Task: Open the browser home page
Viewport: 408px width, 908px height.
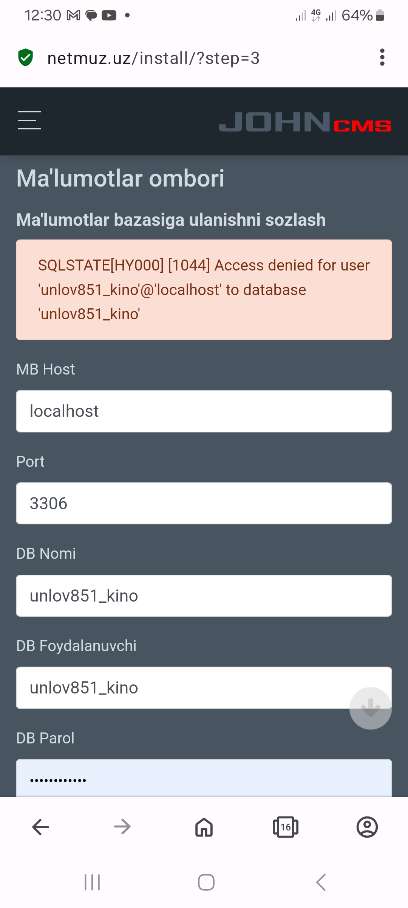Action: pyautogui.click(x=204, y=827)
